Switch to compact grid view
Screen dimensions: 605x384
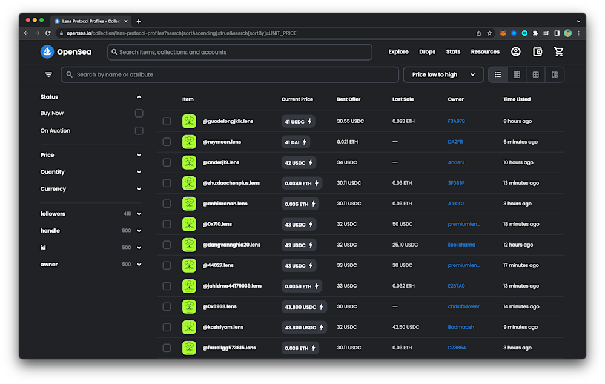[x=517, y=74]
